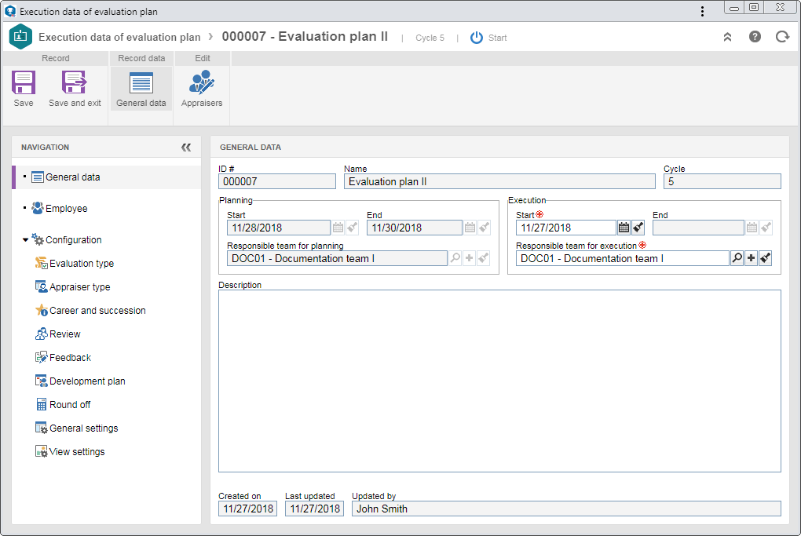Search responsible team for execution
801x536 pixels.
[737, 258]
